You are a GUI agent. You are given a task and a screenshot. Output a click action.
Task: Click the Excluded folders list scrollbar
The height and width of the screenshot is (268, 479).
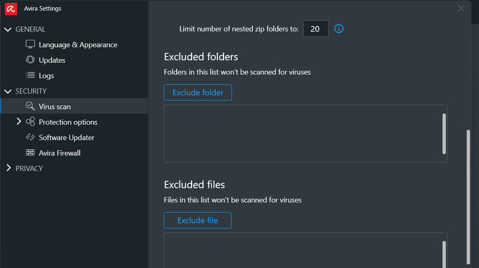444,133
